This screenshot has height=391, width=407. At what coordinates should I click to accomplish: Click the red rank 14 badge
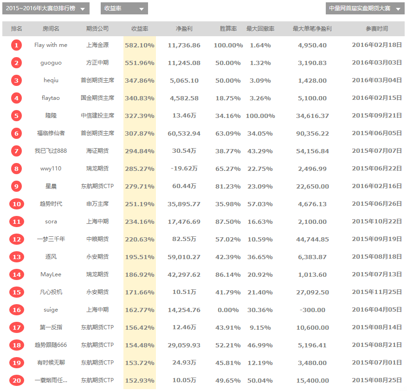click(17, 274)
